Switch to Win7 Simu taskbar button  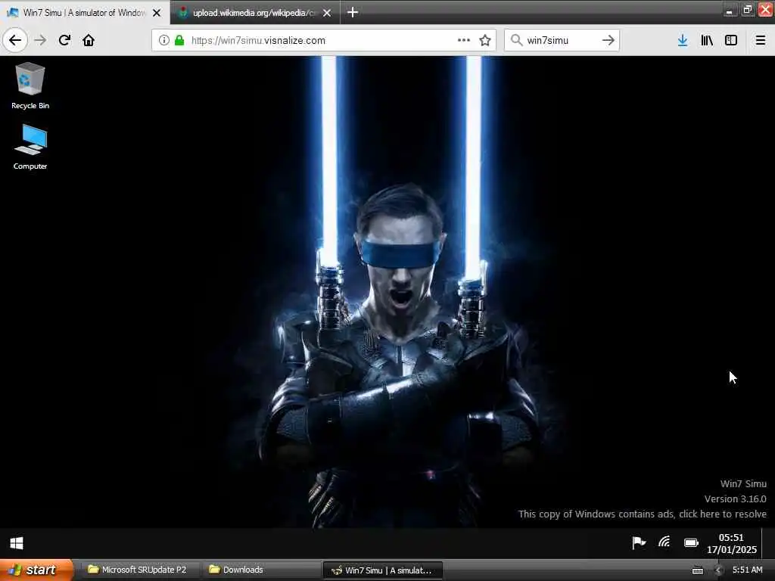coord(382,570)
